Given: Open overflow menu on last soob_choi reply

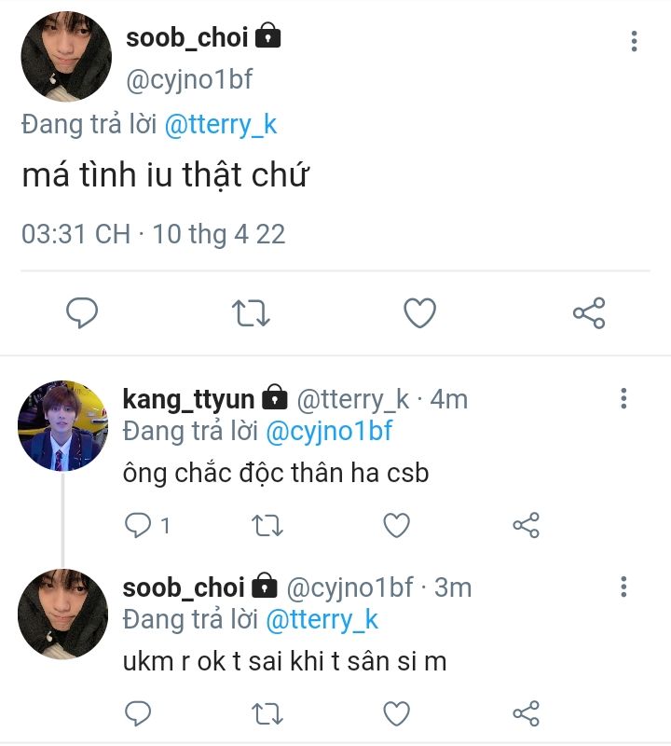Looking at the screenshot, I should tap(623, 587).
